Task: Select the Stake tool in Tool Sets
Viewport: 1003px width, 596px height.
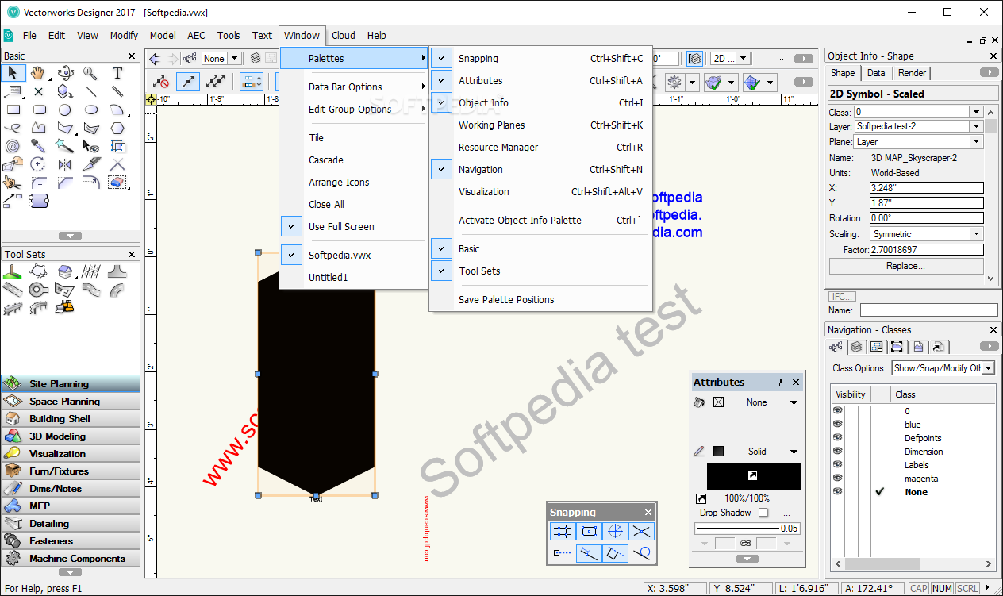Action: tap(13, 271)
